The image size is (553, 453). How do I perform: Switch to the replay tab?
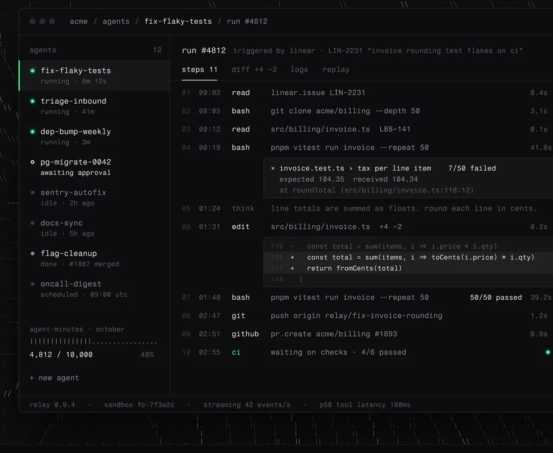tap(335, 70)
